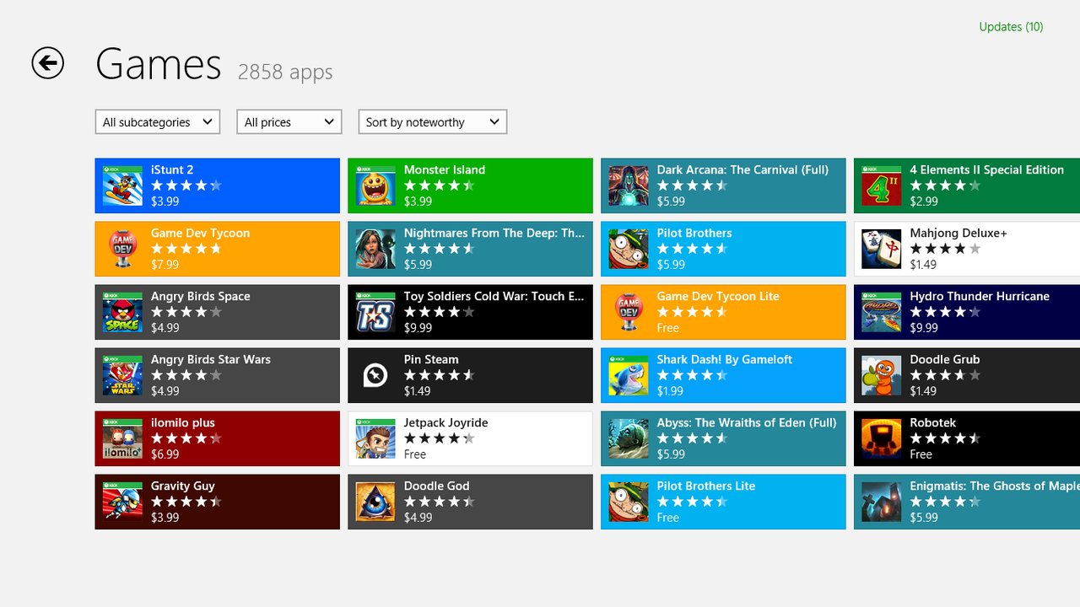Viewport: 1080px width, 607px height.
Task: Select the Robotek game icon
Action: tap(882, 438)
